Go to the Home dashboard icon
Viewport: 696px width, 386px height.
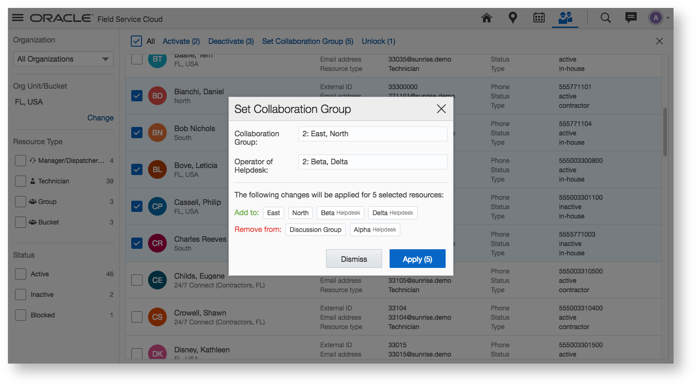click(x=486, y=17)
